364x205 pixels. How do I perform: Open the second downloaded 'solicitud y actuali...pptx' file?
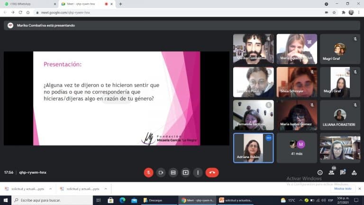coord(80,189)
